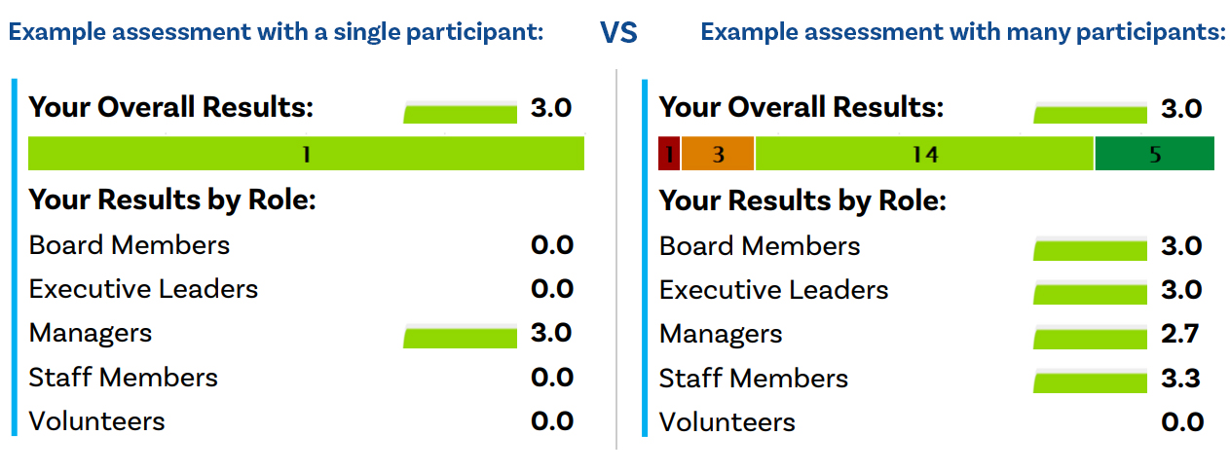
Task: Click the Managers score bar in single-participant panel
Action: 460,337
